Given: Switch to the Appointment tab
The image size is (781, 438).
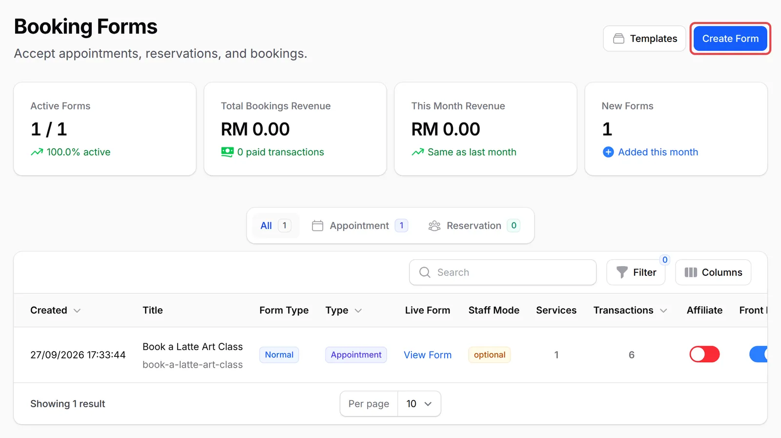Looking at the screenshot, I should click(x=360, y=226).
